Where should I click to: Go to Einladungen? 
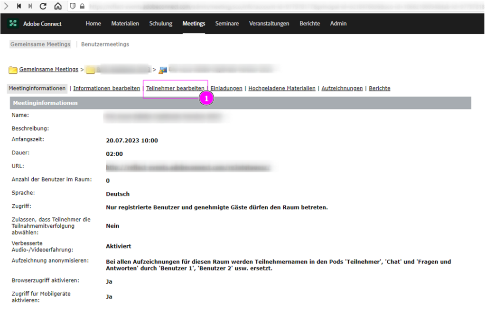pos(226,88)
